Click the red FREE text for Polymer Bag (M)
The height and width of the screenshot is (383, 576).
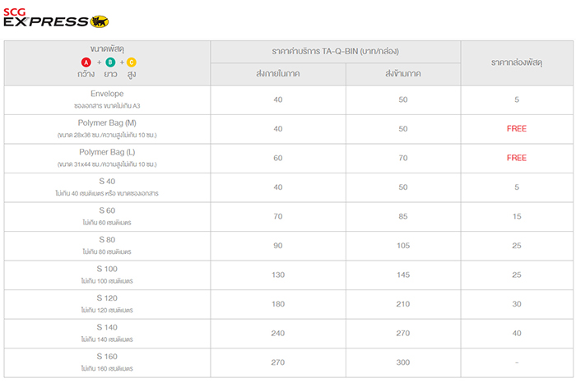(517, 129)
